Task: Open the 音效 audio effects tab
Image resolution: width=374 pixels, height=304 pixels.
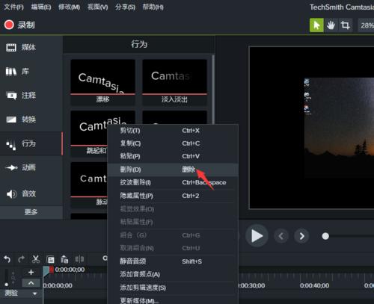Action: coord(31,193)
